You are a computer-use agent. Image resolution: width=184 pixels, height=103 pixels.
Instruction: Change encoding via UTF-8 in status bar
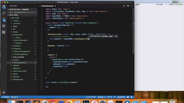pos(109,97)
